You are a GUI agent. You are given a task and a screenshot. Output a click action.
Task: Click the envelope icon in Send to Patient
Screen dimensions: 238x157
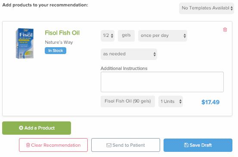[x=109, y=145]
